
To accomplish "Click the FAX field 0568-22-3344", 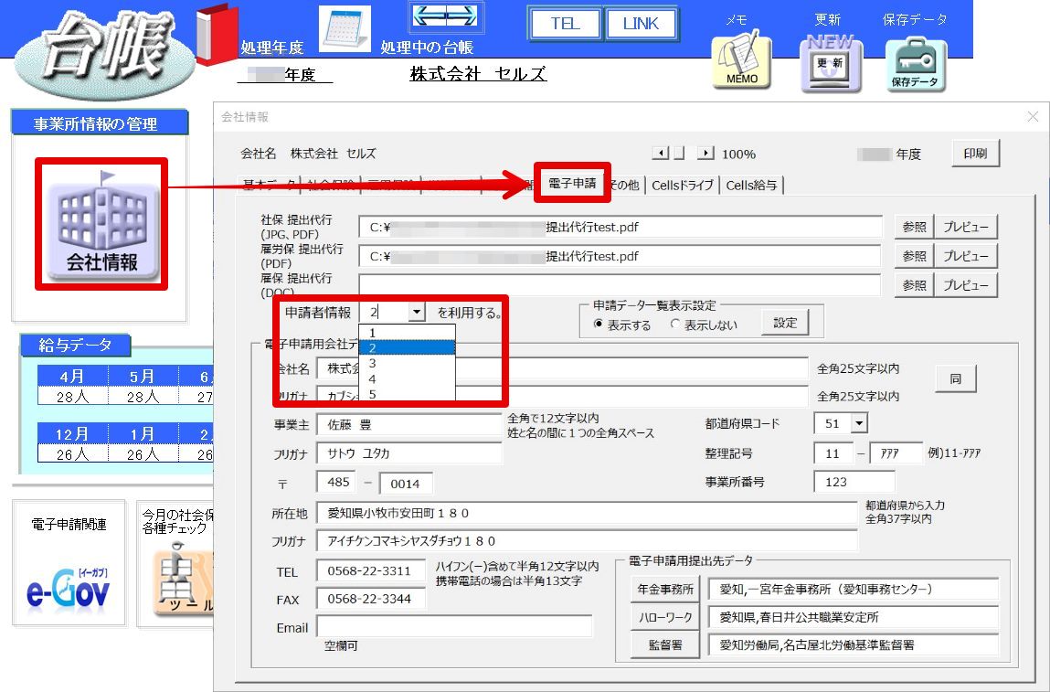I will tap(371, 599).
